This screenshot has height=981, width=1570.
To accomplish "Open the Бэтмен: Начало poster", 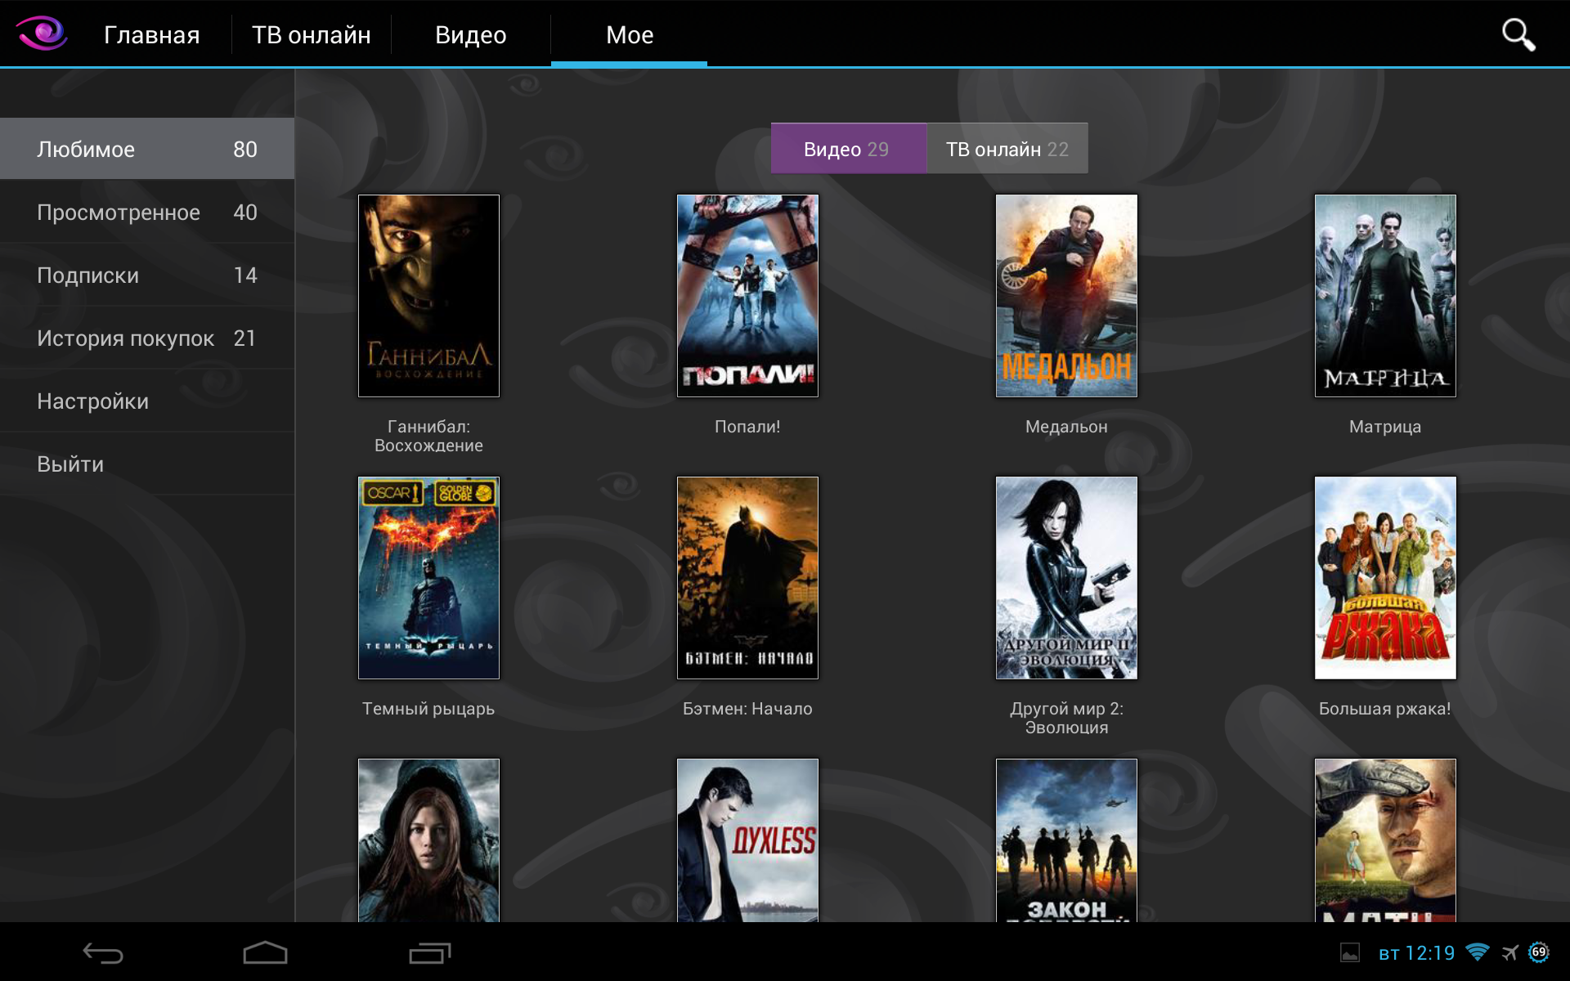I will pos(747,578).
